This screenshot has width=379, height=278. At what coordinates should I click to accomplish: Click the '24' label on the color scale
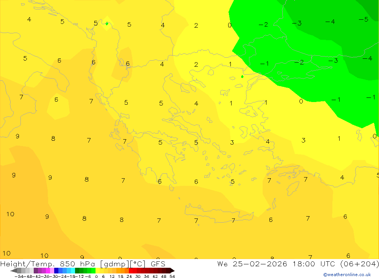[129, 276]
